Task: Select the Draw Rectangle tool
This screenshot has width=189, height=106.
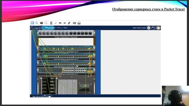Action: click(x=60, y=23)
